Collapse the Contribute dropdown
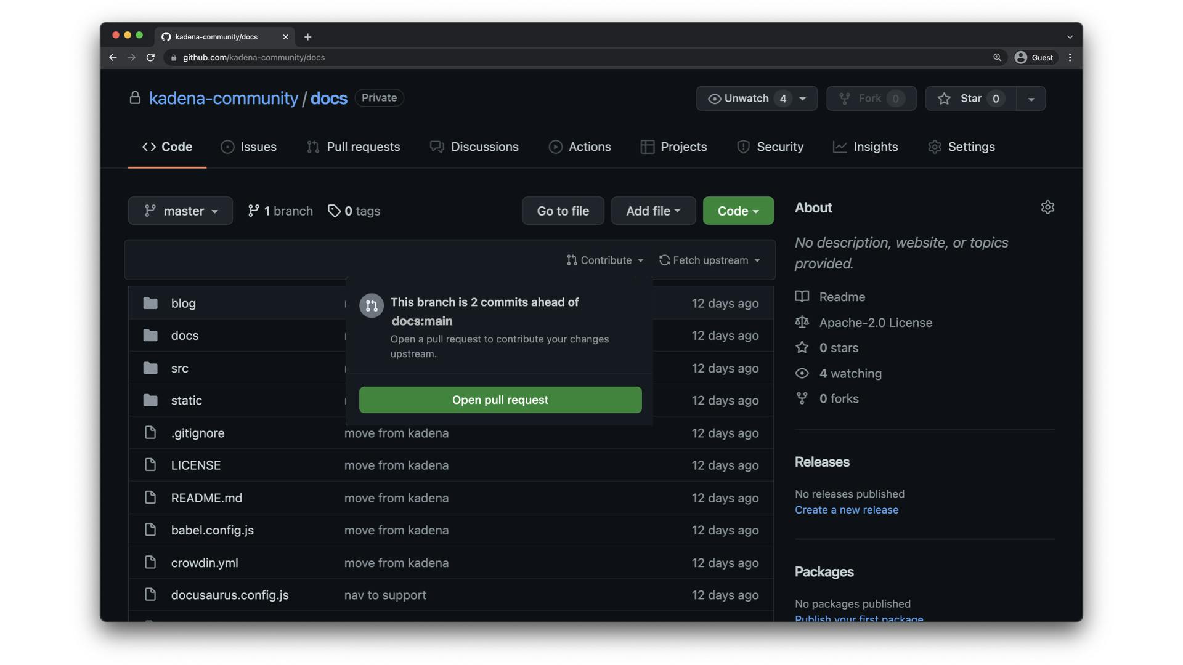1183x665 pixels. 605,260
